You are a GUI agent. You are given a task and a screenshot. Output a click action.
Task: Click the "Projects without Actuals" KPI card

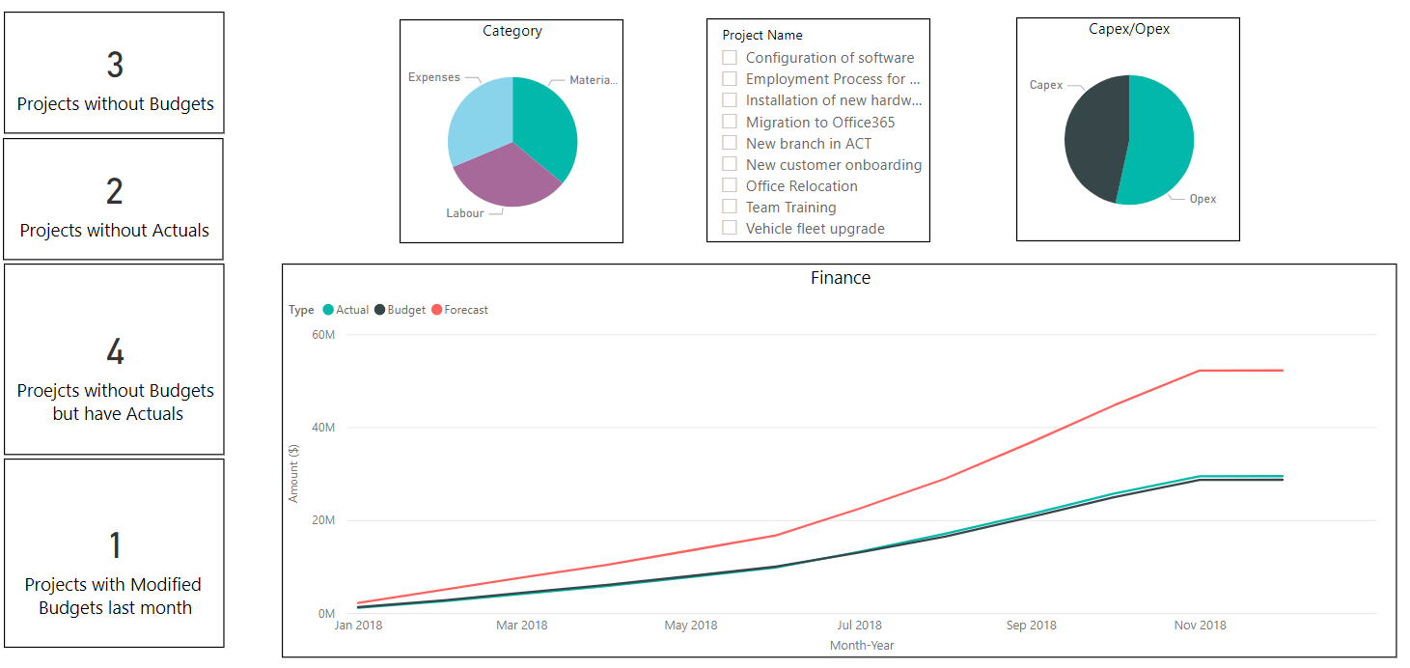tap(114, 200)
